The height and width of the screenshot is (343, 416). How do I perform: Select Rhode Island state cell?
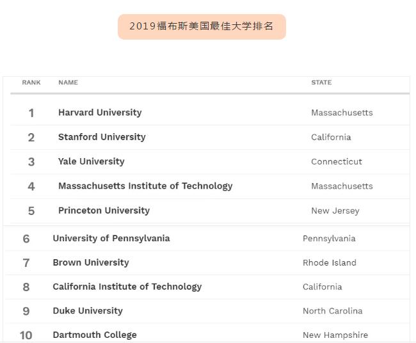click(x=330, y=263)
